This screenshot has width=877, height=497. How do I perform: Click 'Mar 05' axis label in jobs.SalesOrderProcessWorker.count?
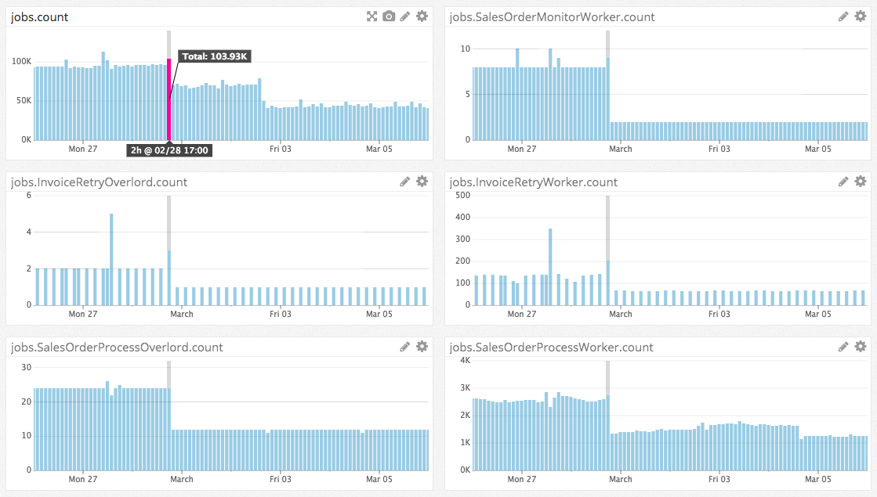tap(817, 479)
